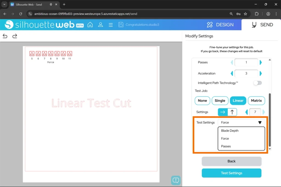Viewport: 281px width, 187px height.
Task: Go to the home icon
Action: point(90,25)
